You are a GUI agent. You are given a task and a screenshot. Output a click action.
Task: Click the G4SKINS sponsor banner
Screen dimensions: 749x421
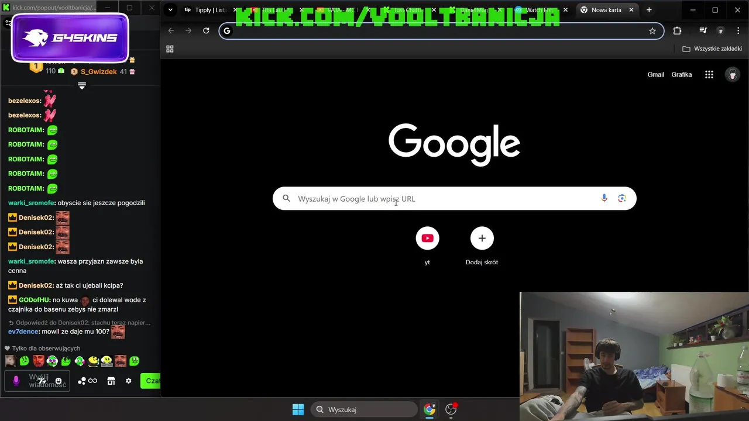(x=70, y=38)
